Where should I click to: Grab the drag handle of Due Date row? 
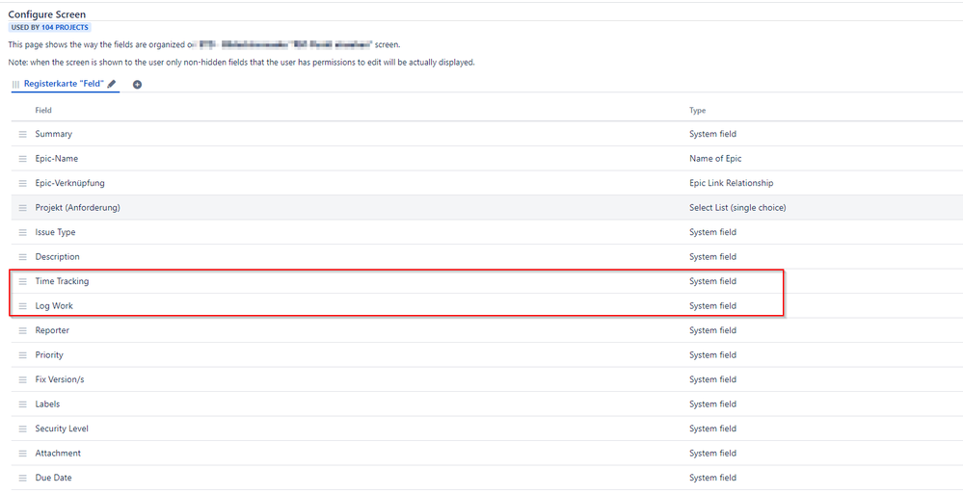click(x=23, y=478)
